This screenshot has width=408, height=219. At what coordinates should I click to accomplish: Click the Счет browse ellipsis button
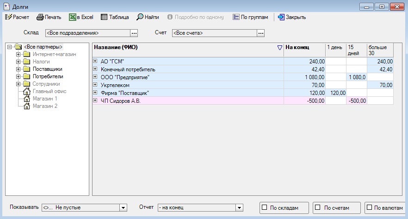click(261, 33)
